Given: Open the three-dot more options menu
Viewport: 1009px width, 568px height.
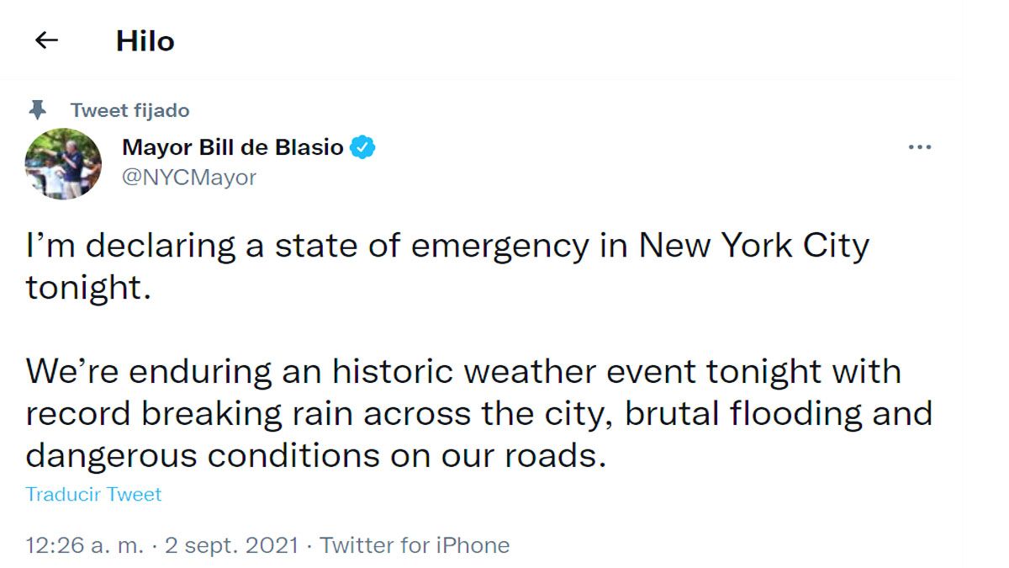Looking at the screenshot, I should click(920, 147).
